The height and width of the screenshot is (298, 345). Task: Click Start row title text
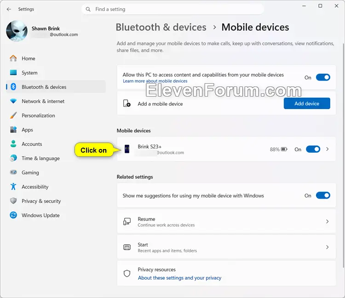tap(143, 245)
